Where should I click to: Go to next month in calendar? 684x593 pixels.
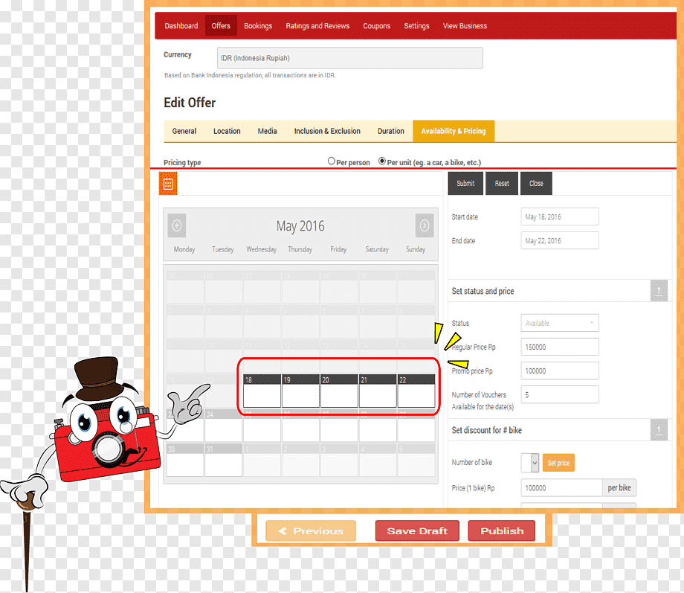pyautogui.click(x=425, y=225)
